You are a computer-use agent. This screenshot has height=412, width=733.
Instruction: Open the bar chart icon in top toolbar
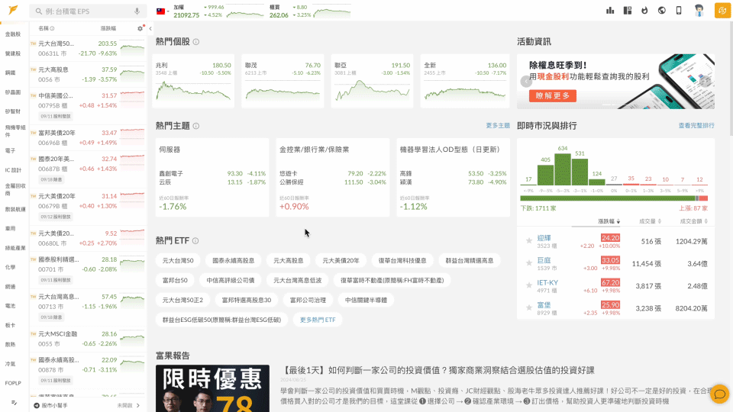(610, 11)
